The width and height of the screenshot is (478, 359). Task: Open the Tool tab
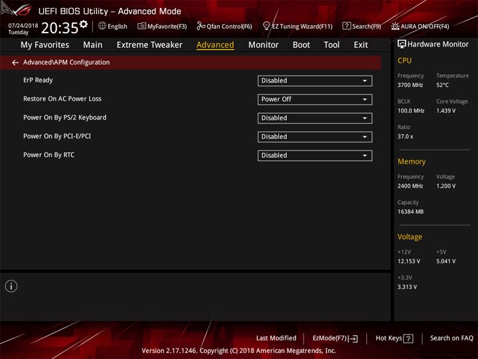click(x=331, y=45)
